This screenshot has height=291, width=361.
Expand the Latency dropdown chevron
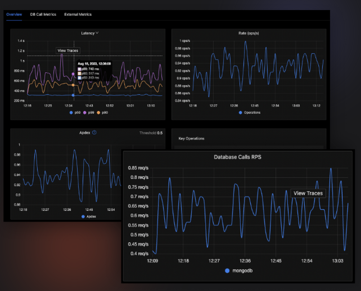coord(97,33)
